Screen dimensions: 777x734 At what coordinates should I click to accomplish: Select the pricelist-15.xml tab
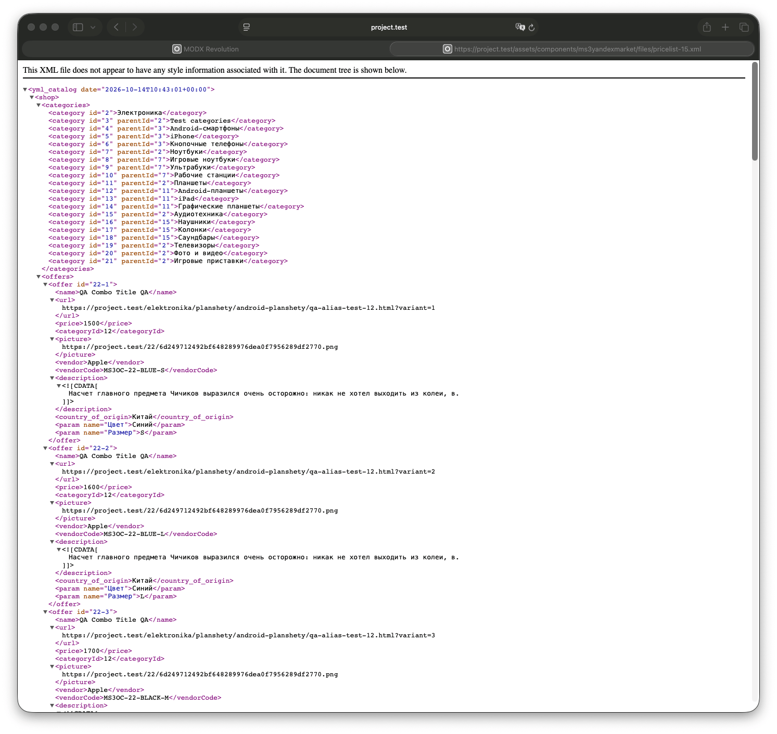click(x=572, y=49)
